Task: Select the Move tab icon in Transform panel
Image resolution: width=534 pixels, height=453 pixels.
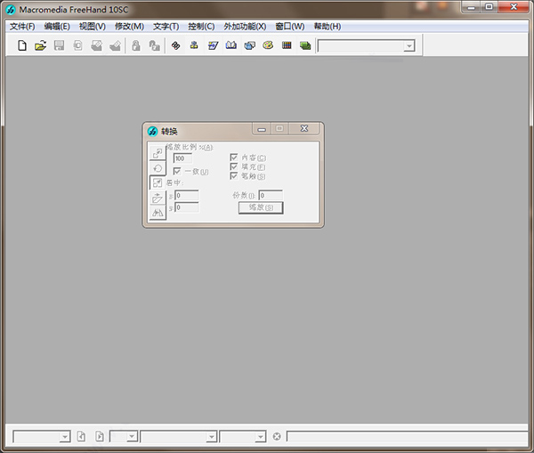Action: click(158, 153)
